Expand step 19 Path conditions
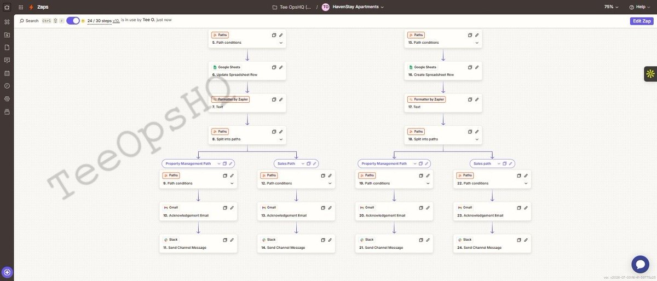The image size is (657, 281). coord(428,184)
